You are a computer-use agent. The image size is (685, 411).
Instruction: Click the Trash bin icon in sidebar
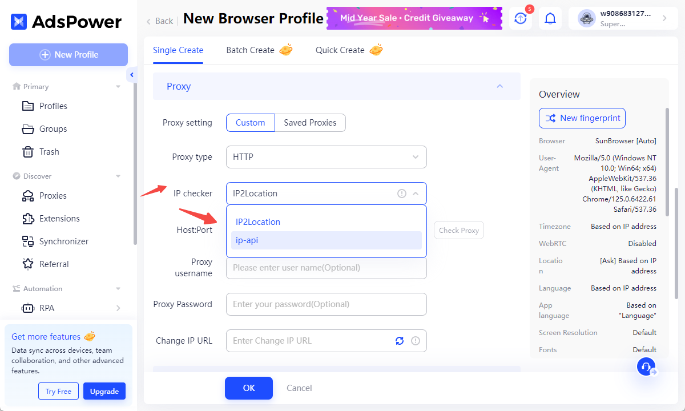pyautogui.click(x=27, y=152)
